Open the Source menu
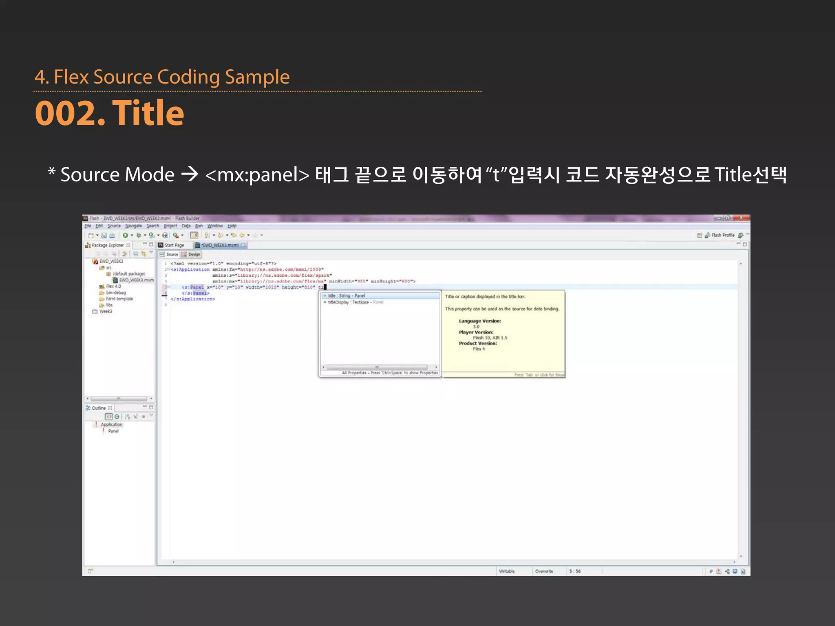Image resolution: width=835 pixels, height=626 pixels. [x=114, y=226]
